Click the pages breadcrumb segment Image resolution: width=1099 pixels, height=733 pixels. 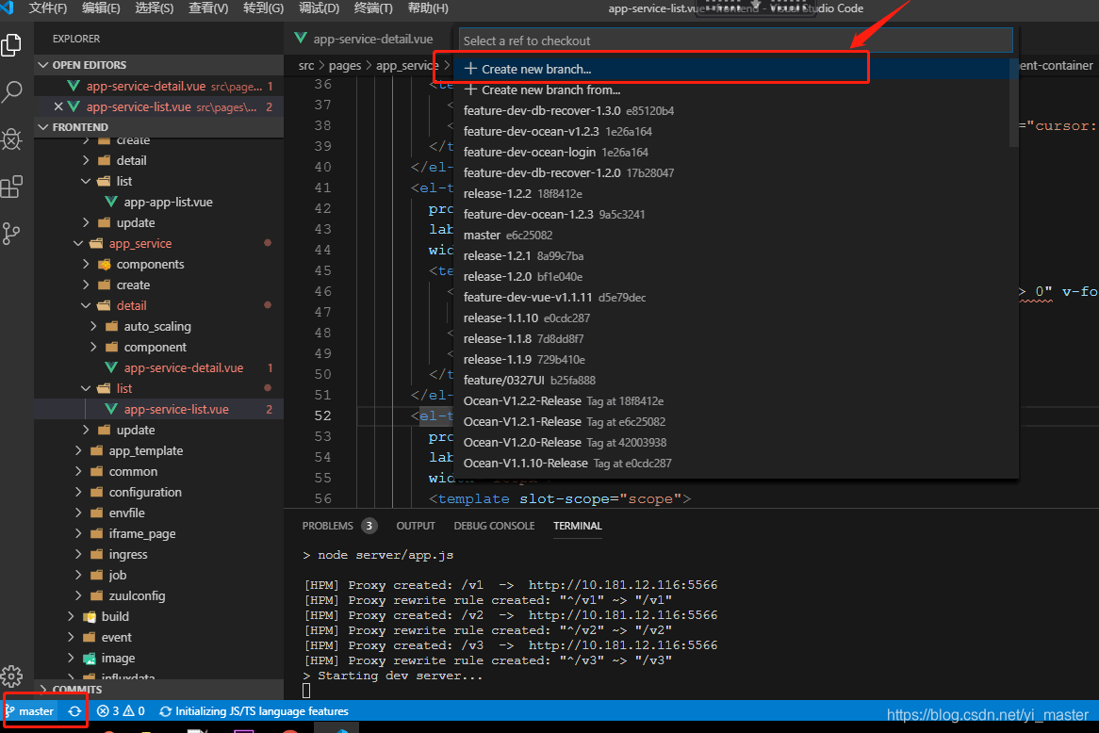point(345,65)
